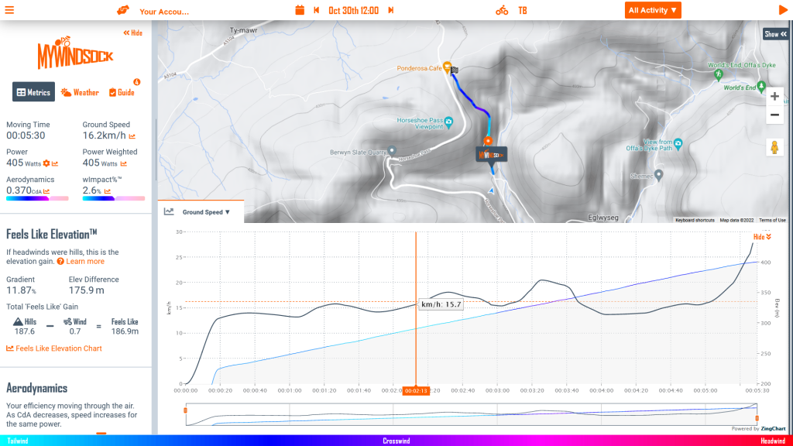Open the Feels Like Elevation Chart link

[x=54, y=348]
